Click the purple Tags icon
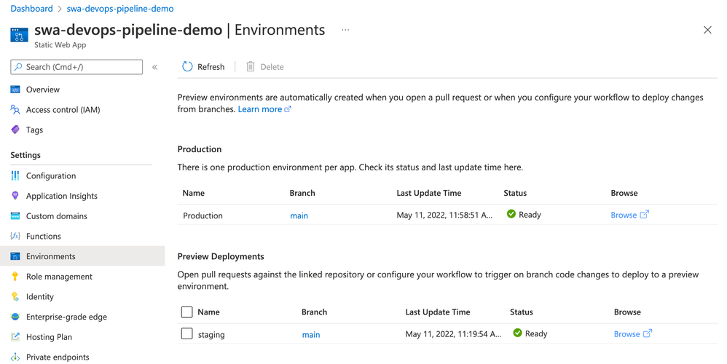The height and width of the screenshot is (364, 727). point(15,130)
